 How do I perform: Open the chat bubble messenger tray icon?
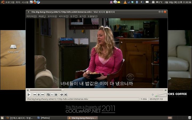115,2
